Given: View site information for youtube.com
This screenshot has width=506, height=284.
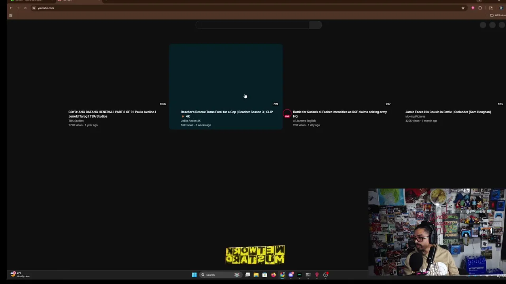Looking at the screenshot, I should click(x=34, y=8).
